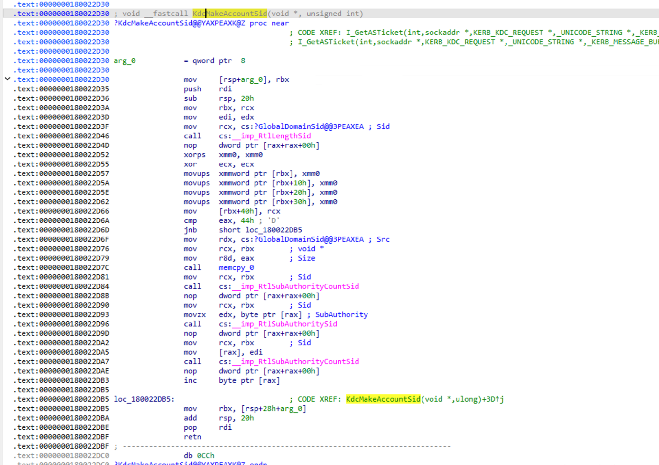Screen dimensions: 659x465
Task: Click inc byte ptr [rax] instruction
Action: pos(232,381)
